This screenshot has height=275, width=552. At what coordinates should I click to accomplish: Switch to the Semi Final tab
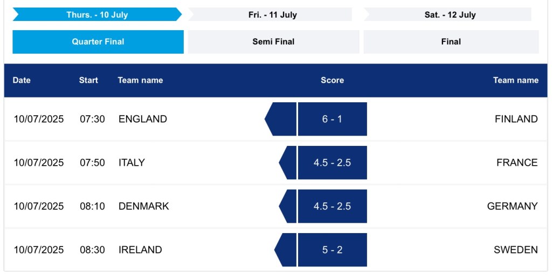(x=273, y=41)
